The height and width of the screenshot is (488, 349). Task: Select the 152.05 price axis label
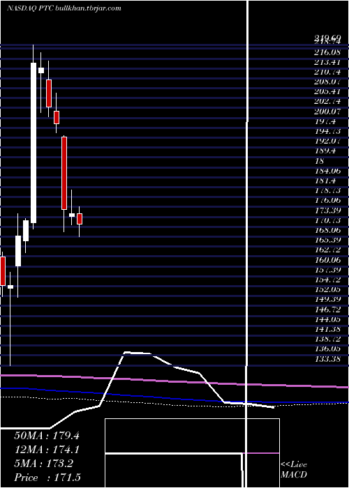click(327, 289)
